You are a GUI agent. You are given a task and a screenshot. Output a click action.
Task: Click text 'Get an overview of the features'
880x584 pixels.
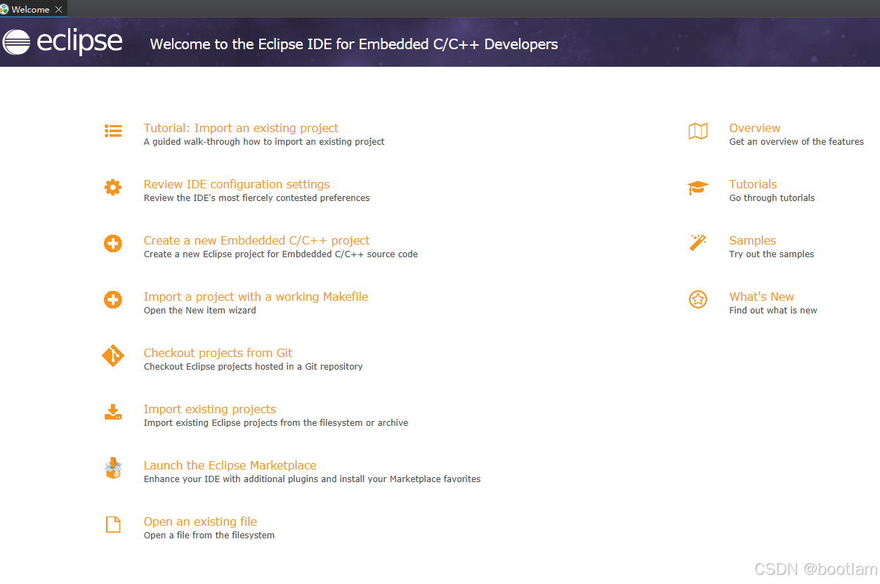click(x=796, y=141)
